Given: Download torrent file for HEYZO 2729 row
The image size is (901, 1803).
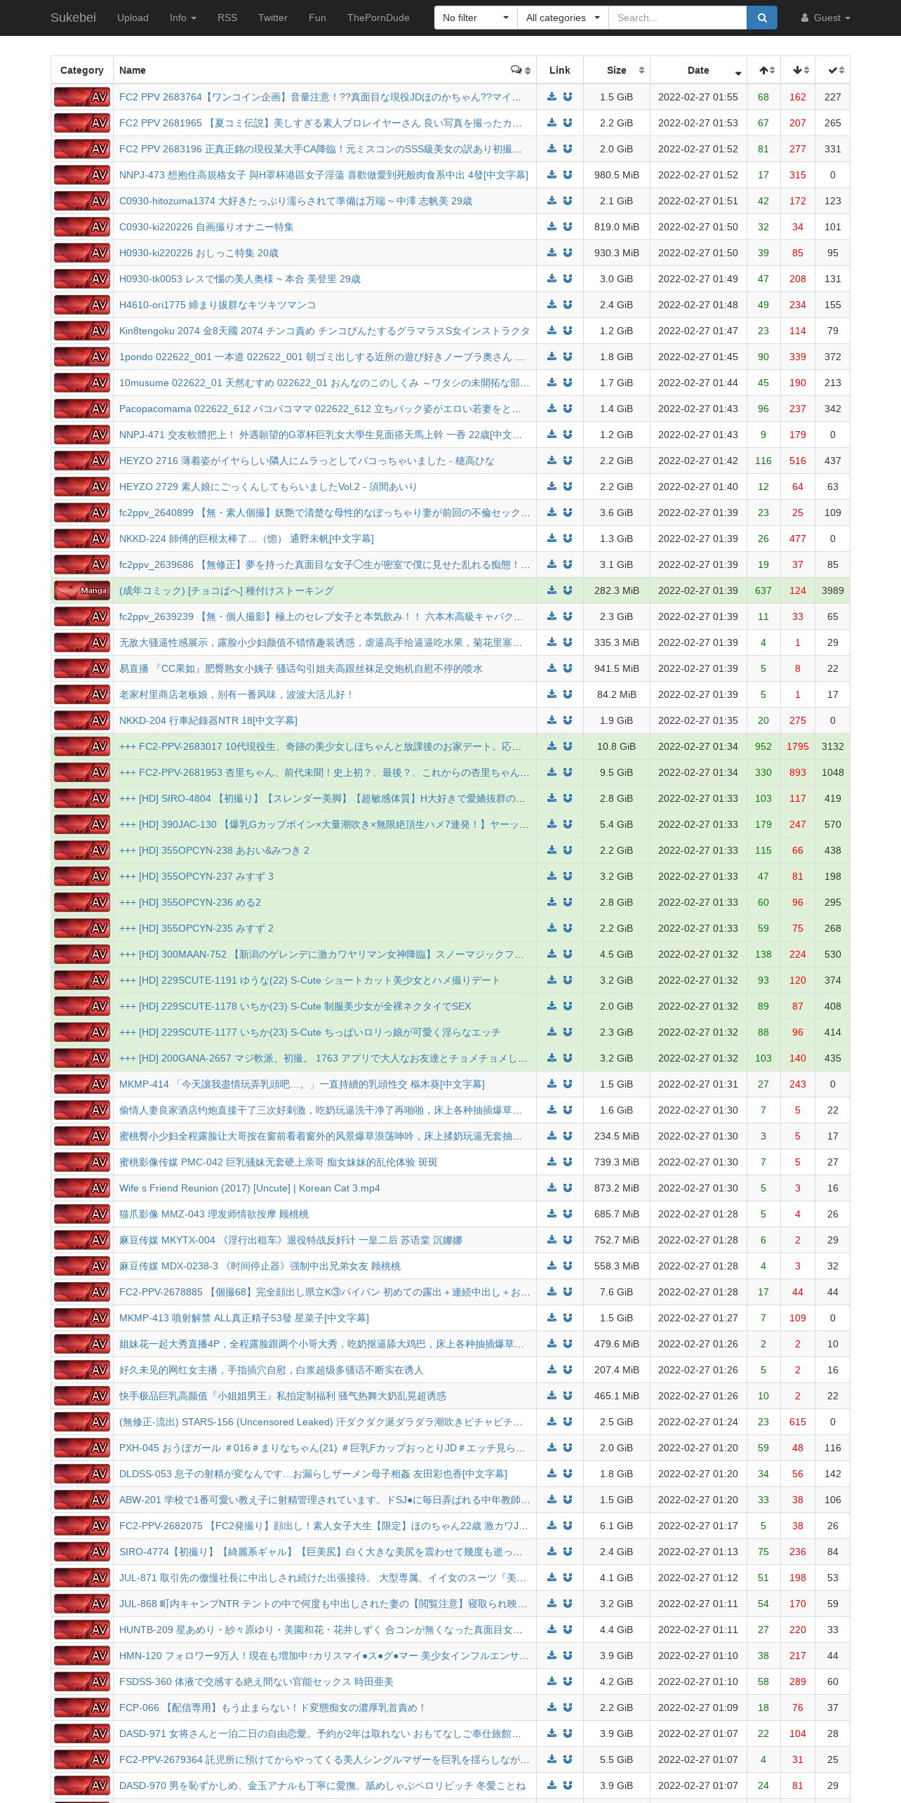Looking at the screenshot, I should [552, 487].
